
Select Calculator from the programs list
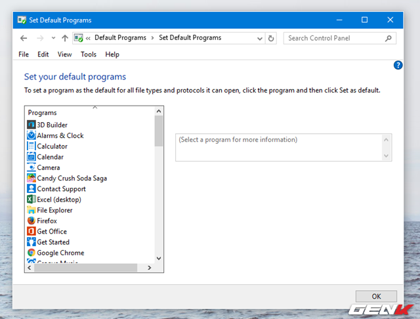(52, 146)
